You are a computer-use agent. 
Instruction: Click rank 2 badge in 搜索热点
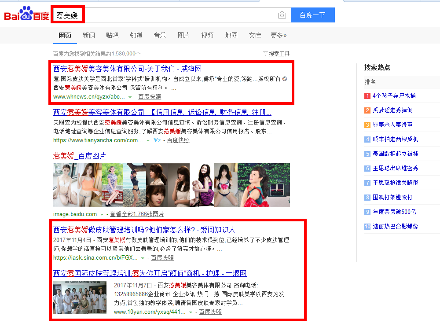(x=367, y=110)
